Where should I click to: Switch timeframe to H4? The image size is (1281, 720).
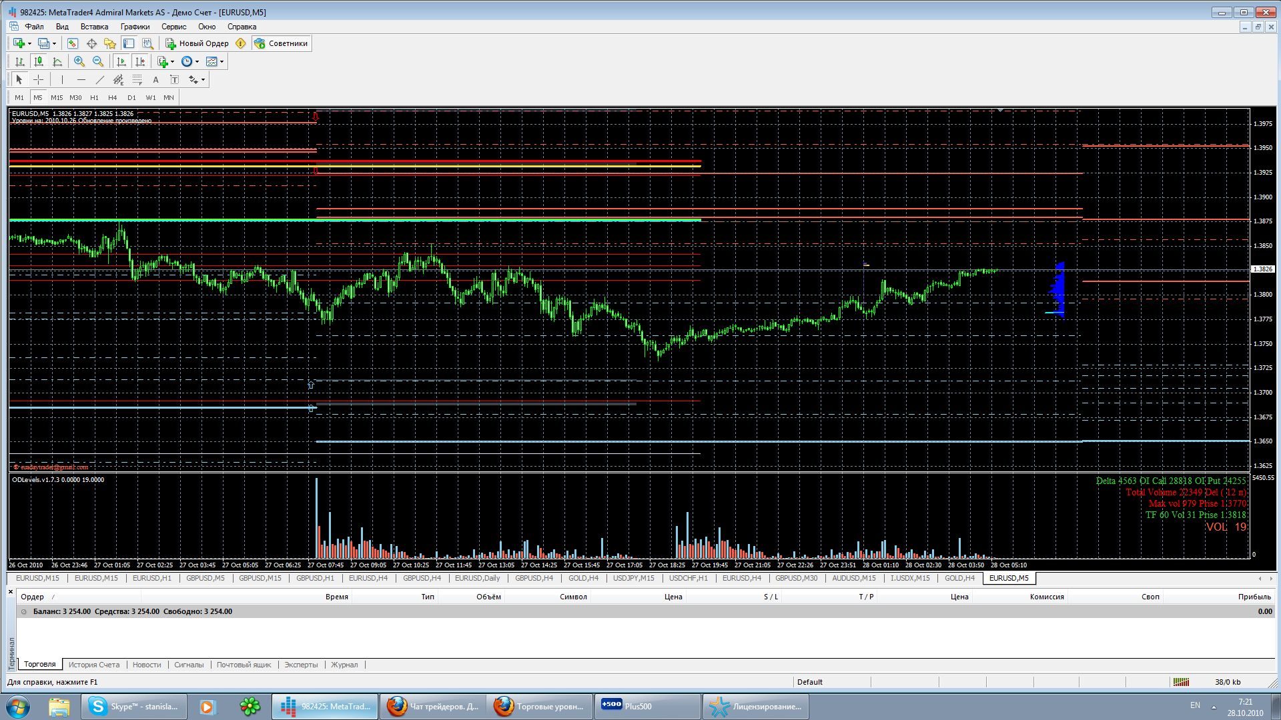pos(113,97)
